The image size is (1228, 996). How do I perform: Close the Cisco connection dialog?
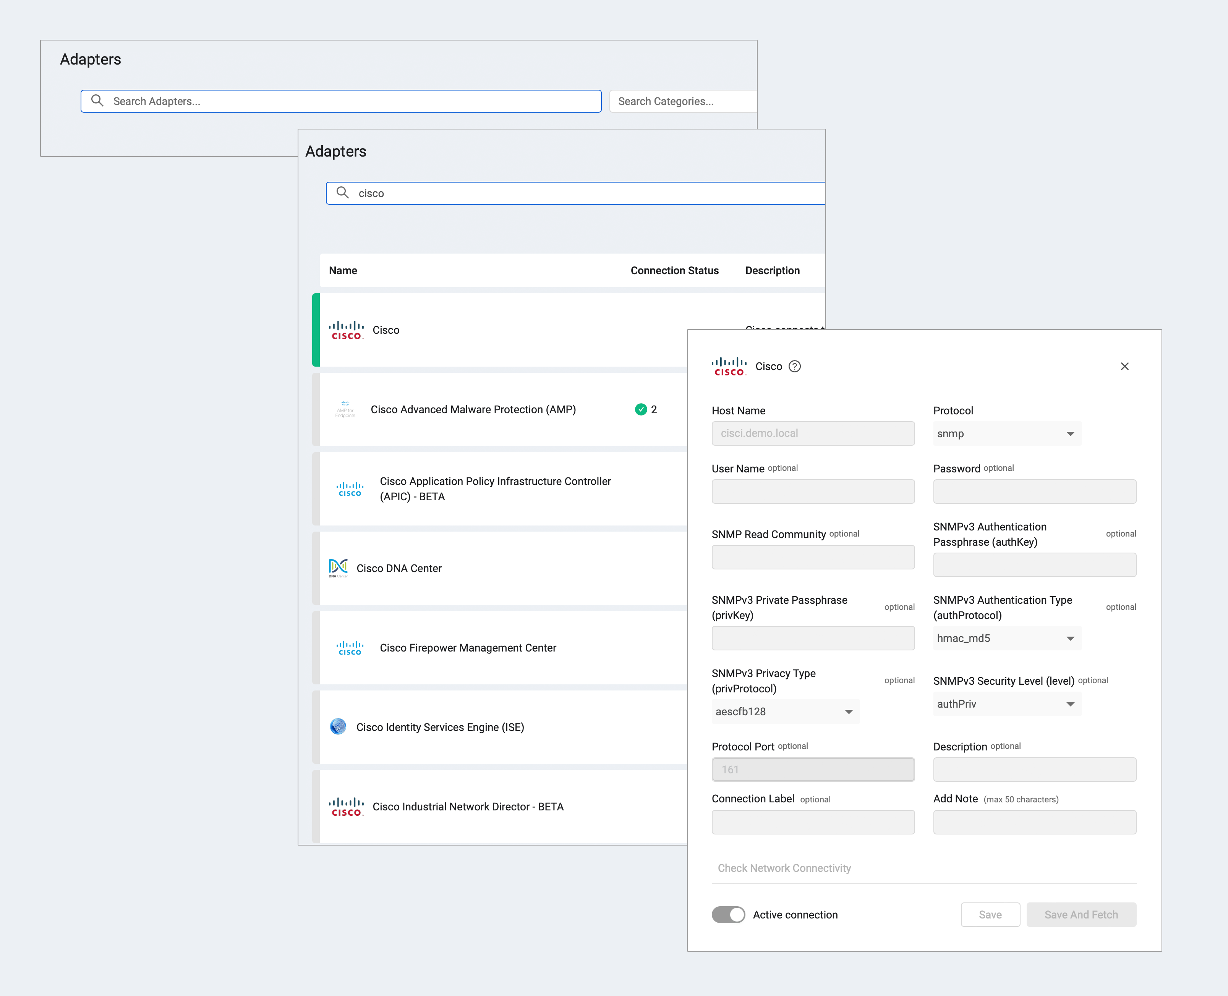1124,367
